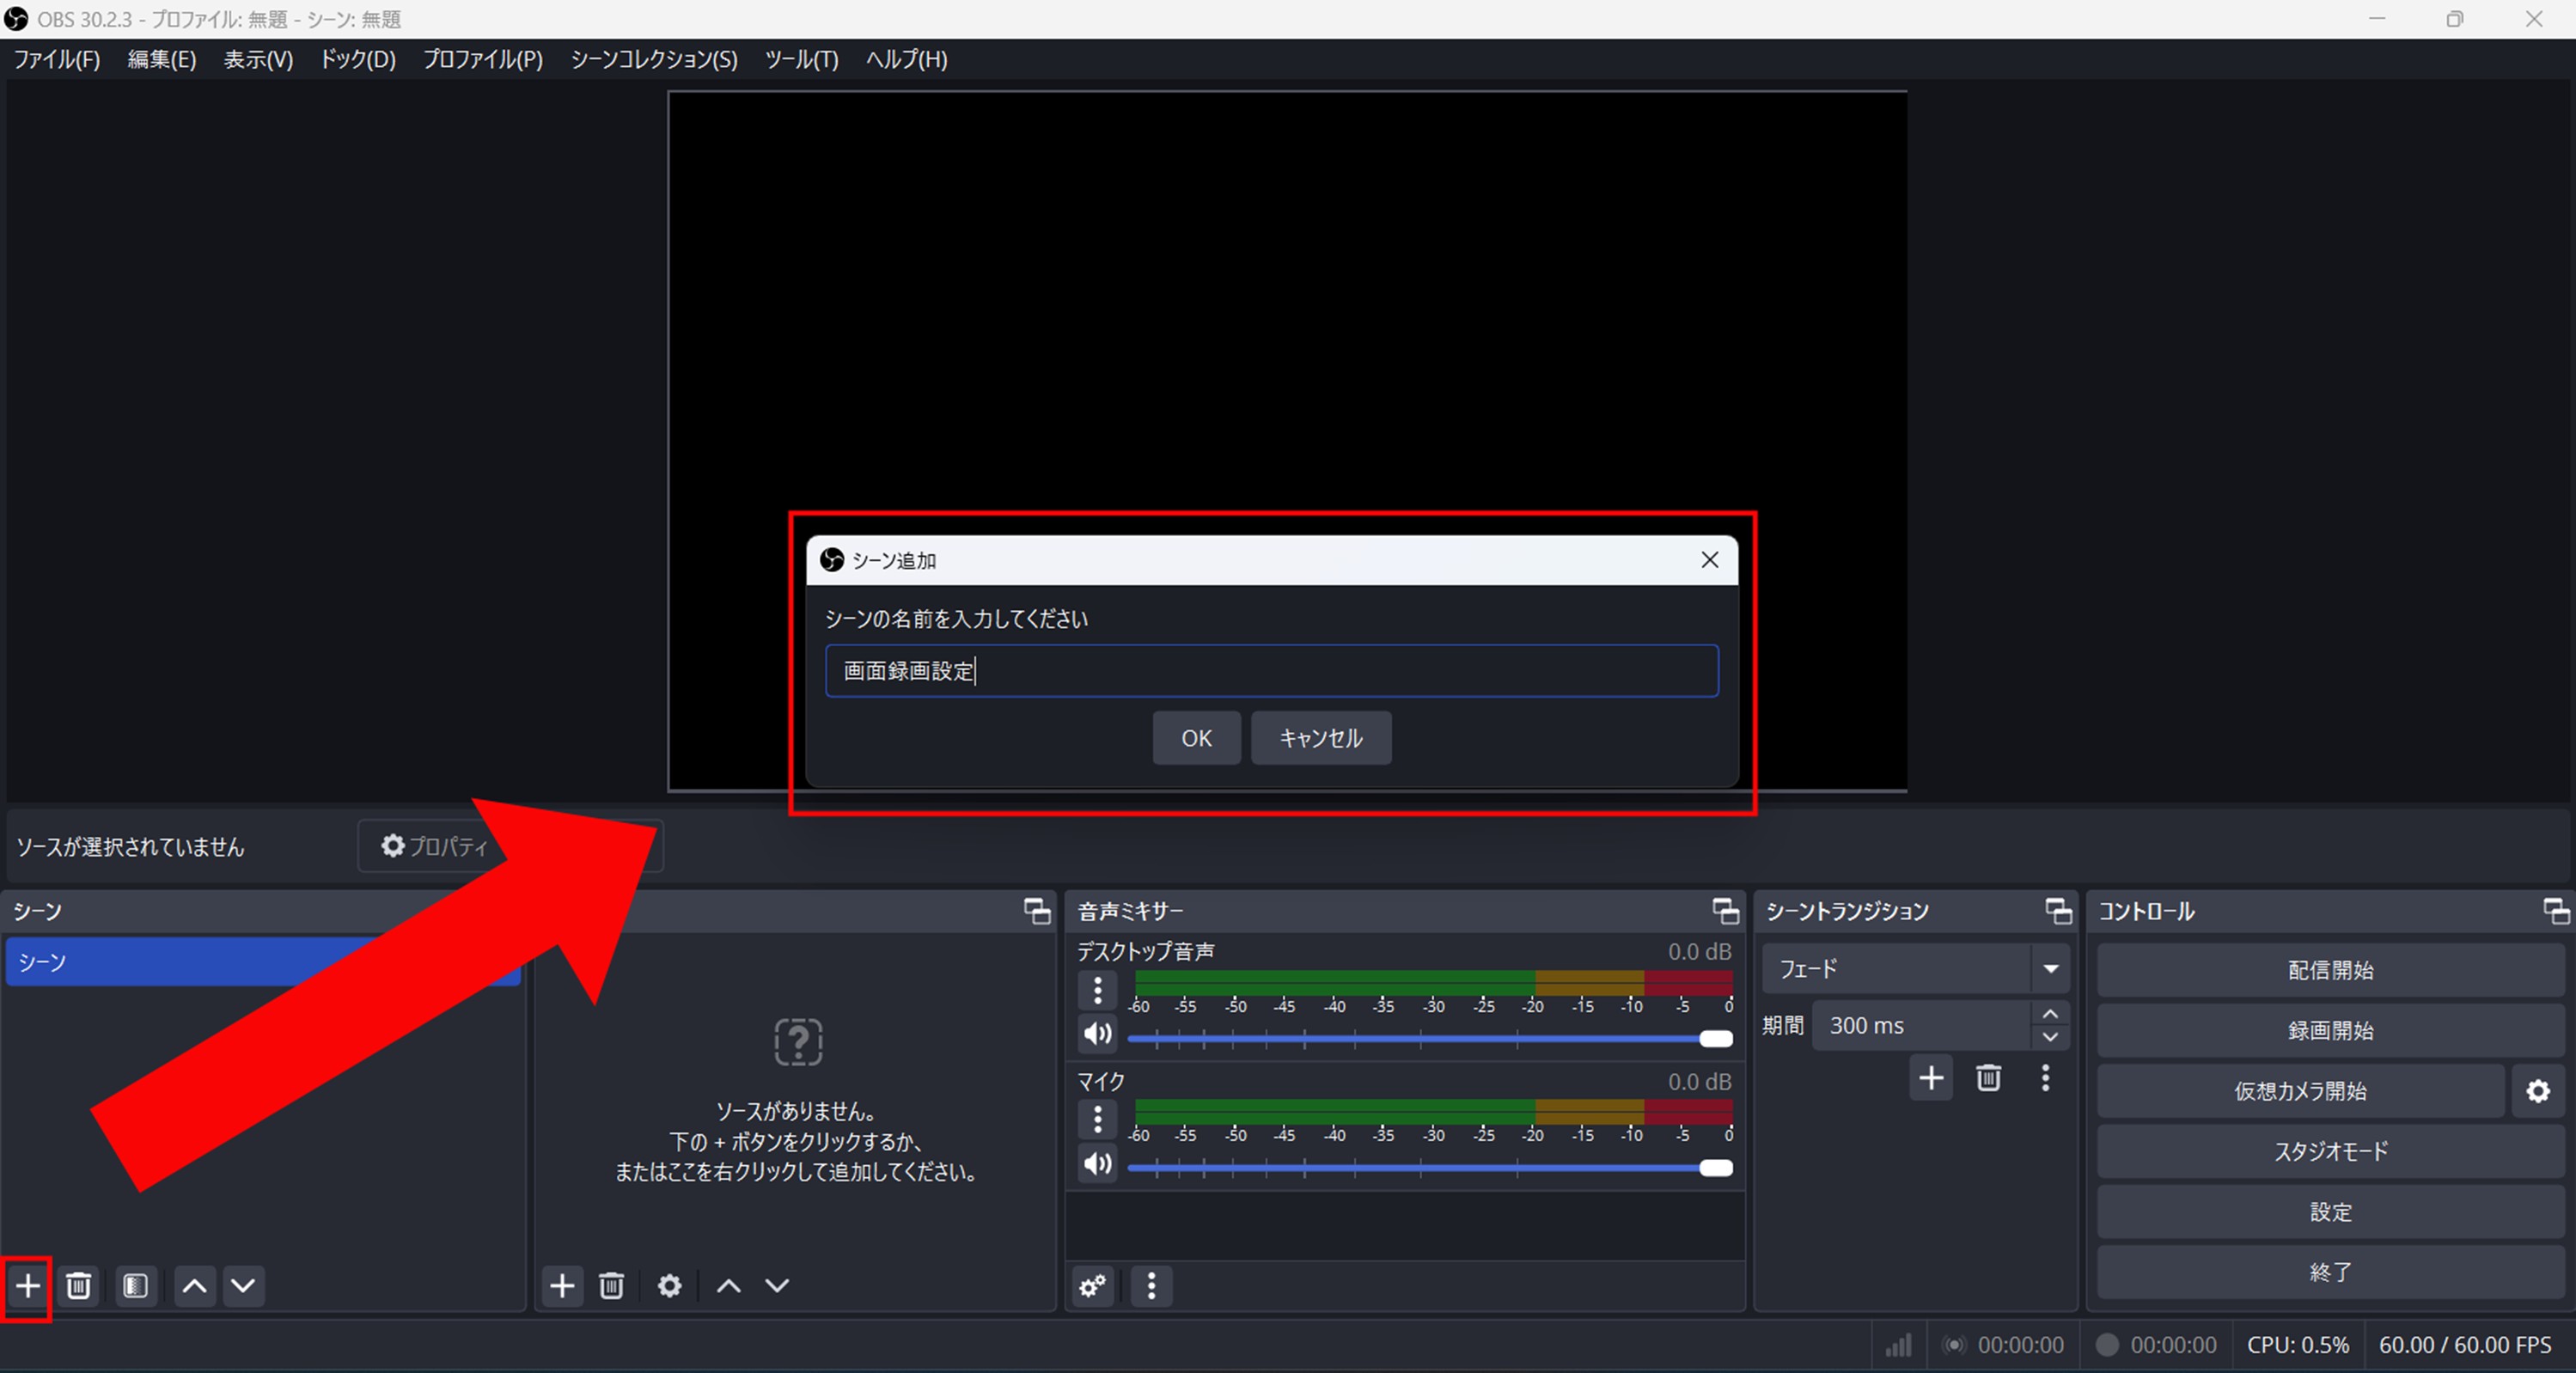
Task: Open advanced audio properties gears icon
Action: coord(1093,1285)
